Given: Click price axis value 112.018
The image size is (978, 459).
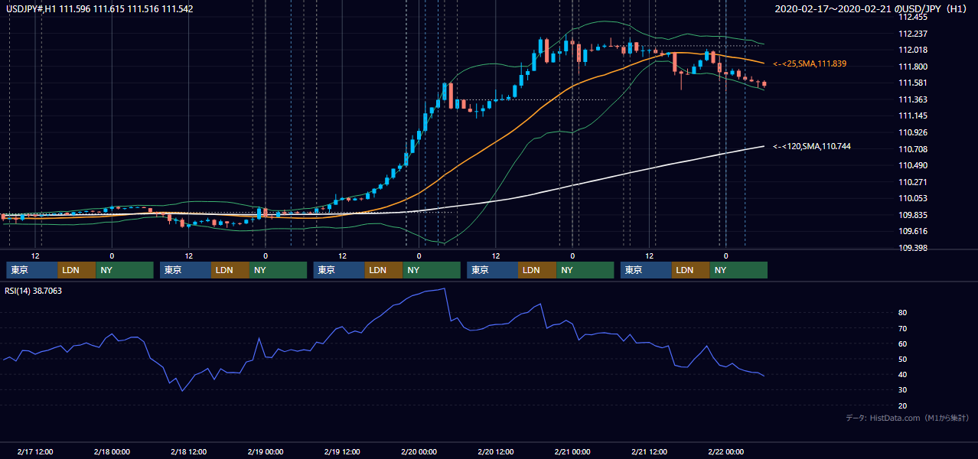Looking at the screenshot, I should 911,50.
